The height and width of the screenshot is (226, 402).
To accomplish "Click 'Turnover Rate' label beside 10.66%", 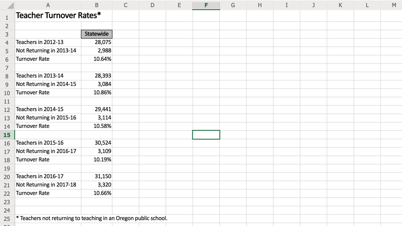I will (x=32, y=194).
